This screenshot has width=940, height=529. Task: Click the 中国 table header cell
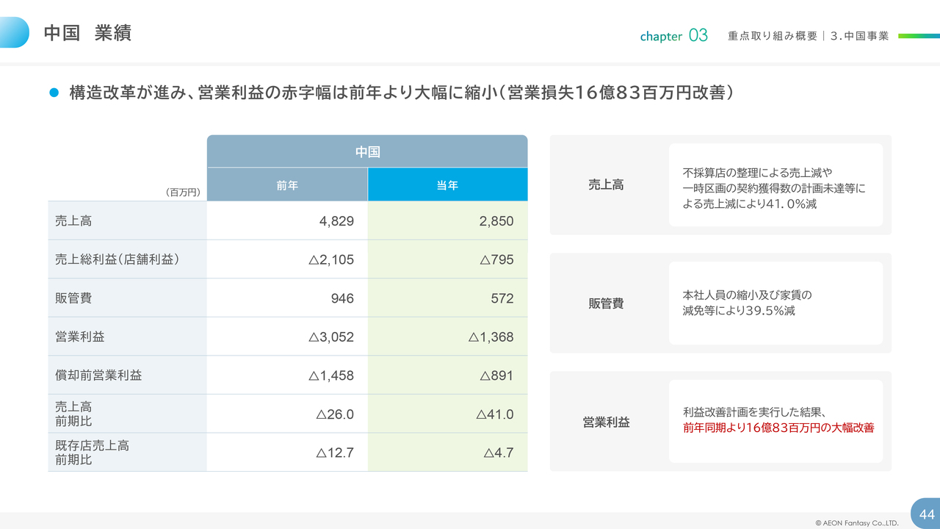[x=367, y=151]
